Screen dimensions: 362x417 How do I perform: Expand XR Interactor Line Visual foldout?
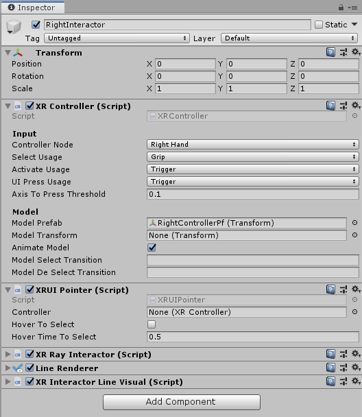tap(8, 381)
